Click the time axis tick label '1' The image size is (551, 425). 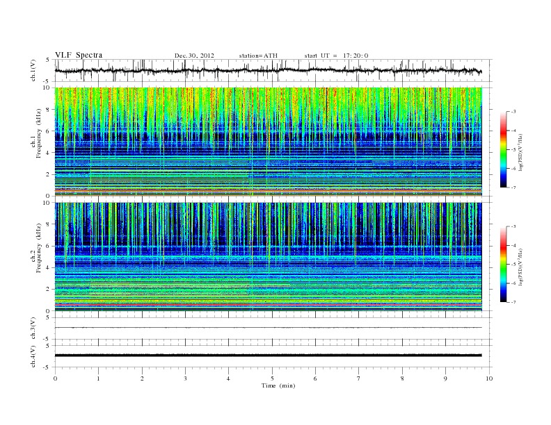click(x=98, y=378)
